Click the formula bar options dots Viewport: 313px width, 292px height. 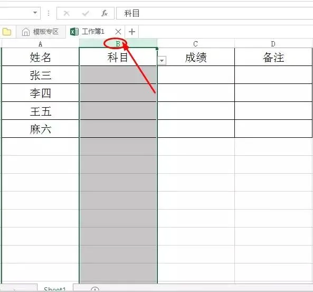pyautogui.click(x=49, y=13)
